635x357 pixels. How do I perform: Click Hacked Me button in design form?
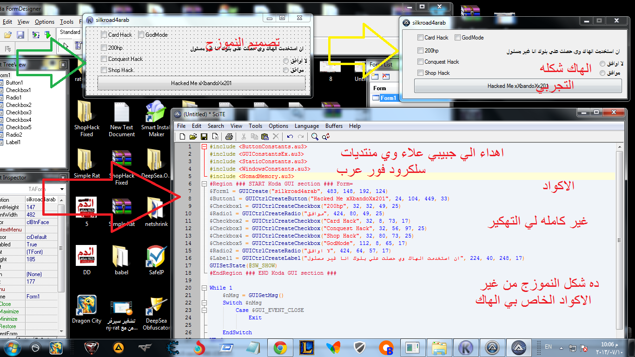pos(201,83)
